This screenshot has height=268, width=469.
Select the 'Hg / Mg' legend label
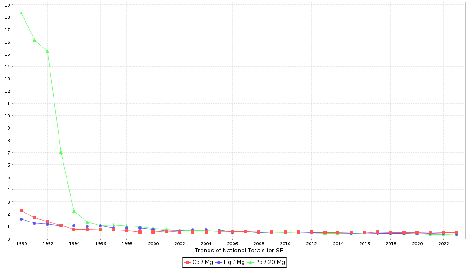tap(234, 262)
